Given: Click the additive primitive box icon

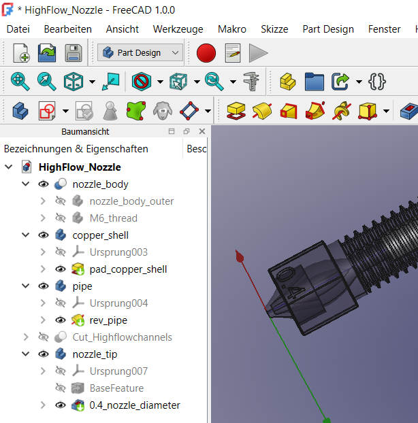Looking at the screenshot, I should [x=368, y=111].
